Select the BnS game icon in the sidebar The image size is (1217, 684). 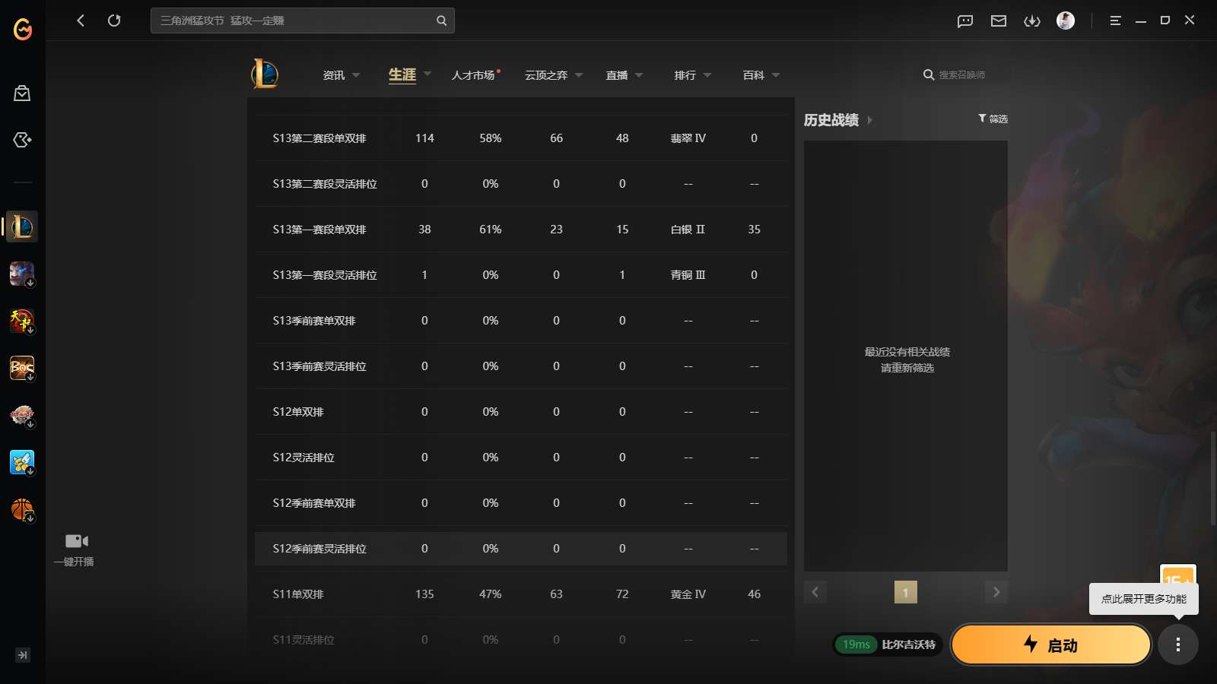point(22,368)
